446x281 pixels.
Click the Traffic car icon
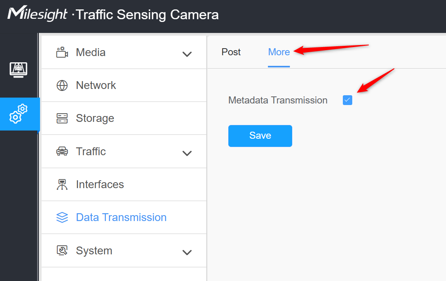point(62,151)
